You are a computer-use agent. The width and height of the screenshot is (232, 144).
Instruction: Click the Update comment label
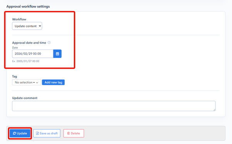click(25, 98)
